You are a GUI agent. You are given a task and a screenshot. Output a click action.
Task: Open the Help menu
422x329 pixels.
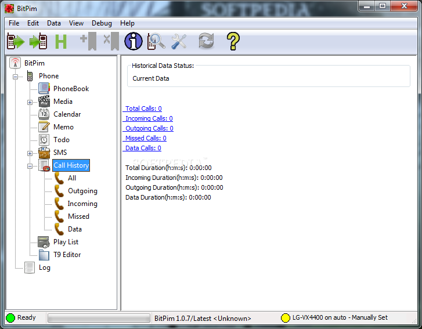(x=127, y=23)
